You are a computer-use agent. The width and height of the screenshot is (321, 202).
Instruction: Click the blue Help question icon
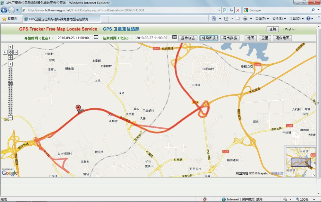[x=308, y=18]
